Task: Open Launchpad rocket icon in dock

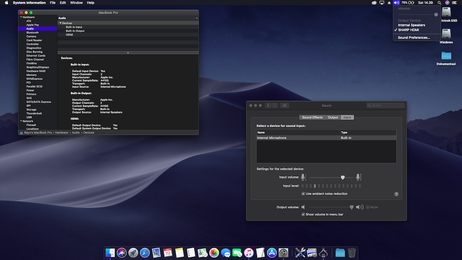Action: 133,253
